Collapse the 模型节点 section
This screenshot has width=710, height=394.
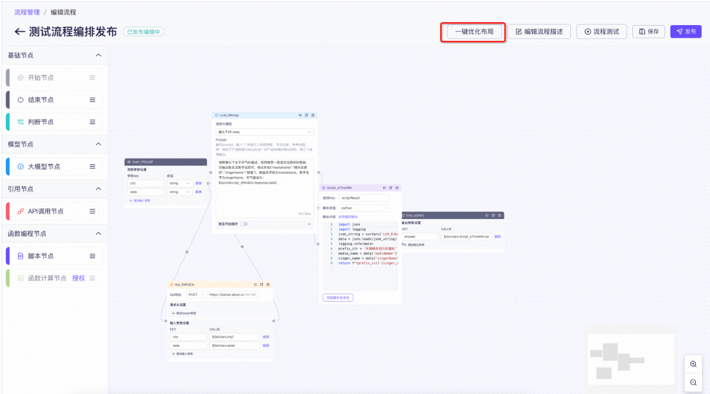point(98,144)
